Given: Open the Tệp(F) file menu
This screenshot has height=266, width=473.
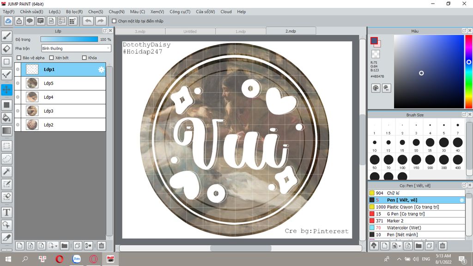Looking at the screenshot, I should point(8,12).
